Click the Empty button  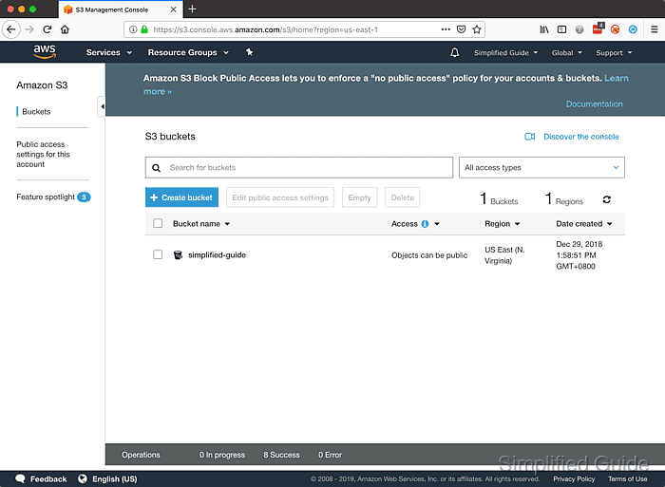(x=360, y=197)
